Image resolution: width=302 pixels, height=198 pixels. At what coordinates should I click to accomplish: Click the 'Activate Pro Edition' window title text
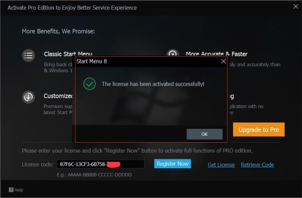(72, 8)
